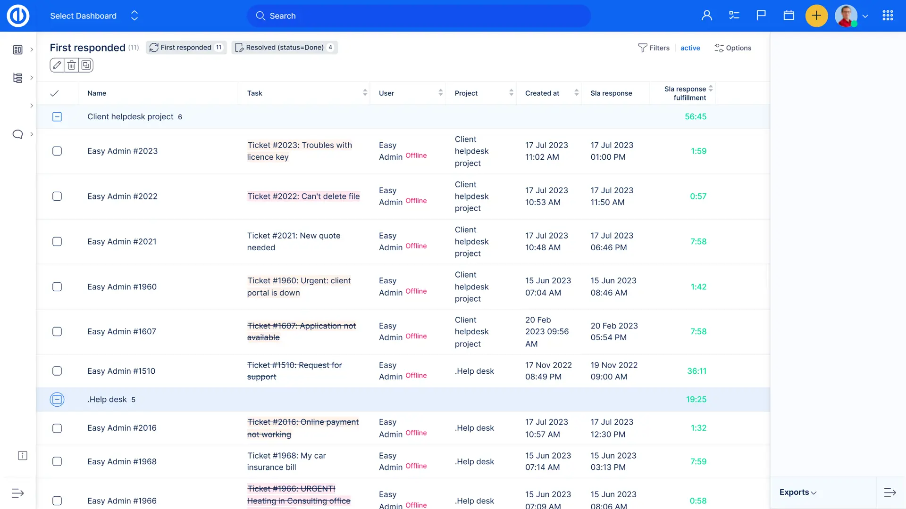
Task: Select checkbox for Easy Admin #1960
Action: coord(57,287)
